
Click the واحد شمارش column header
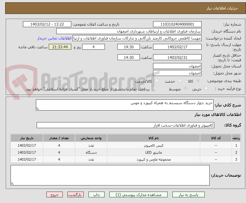91,138
